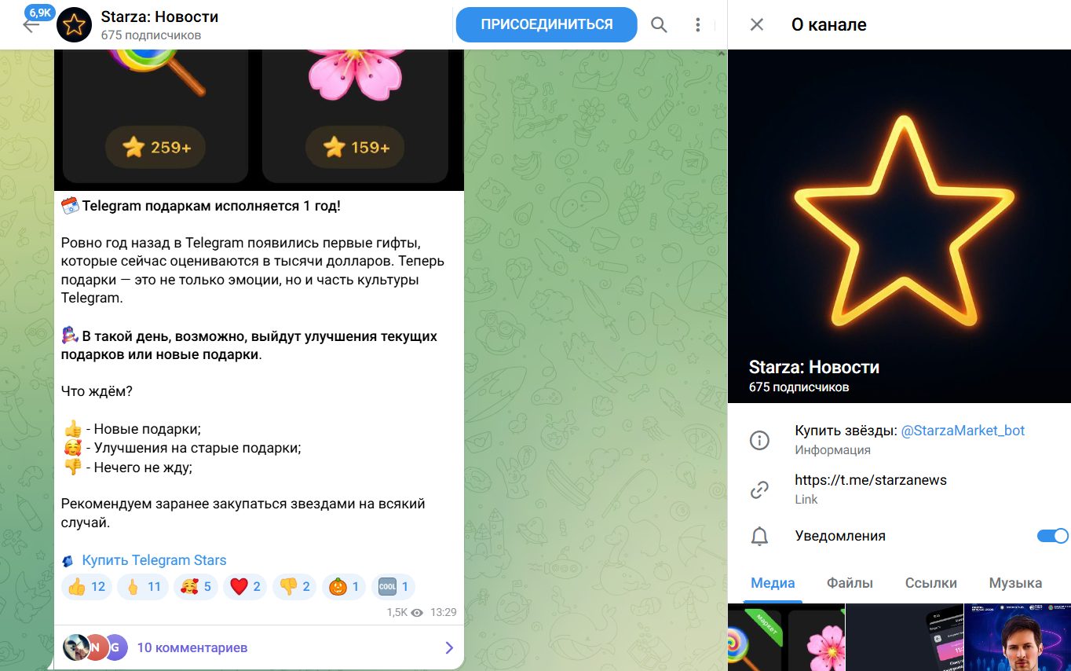
Task: Click the information icon in channel details
Action: [759, 440]
